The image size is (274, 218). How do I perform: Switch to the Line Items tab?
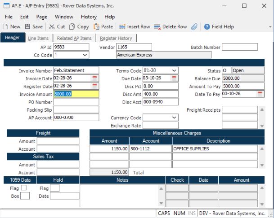(38, 39)
